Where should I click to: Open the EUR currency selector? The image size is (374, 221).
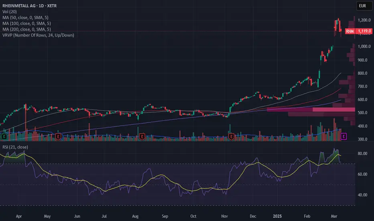coord(364,6)
